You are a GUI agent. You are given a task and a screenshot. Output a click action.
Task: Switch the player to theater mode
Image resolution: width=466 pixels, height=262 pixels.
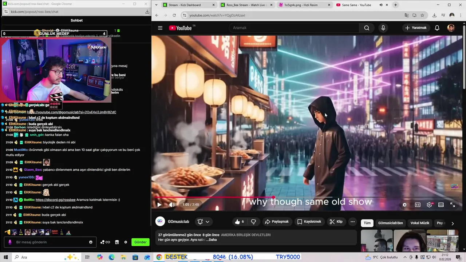pos(441,205)
